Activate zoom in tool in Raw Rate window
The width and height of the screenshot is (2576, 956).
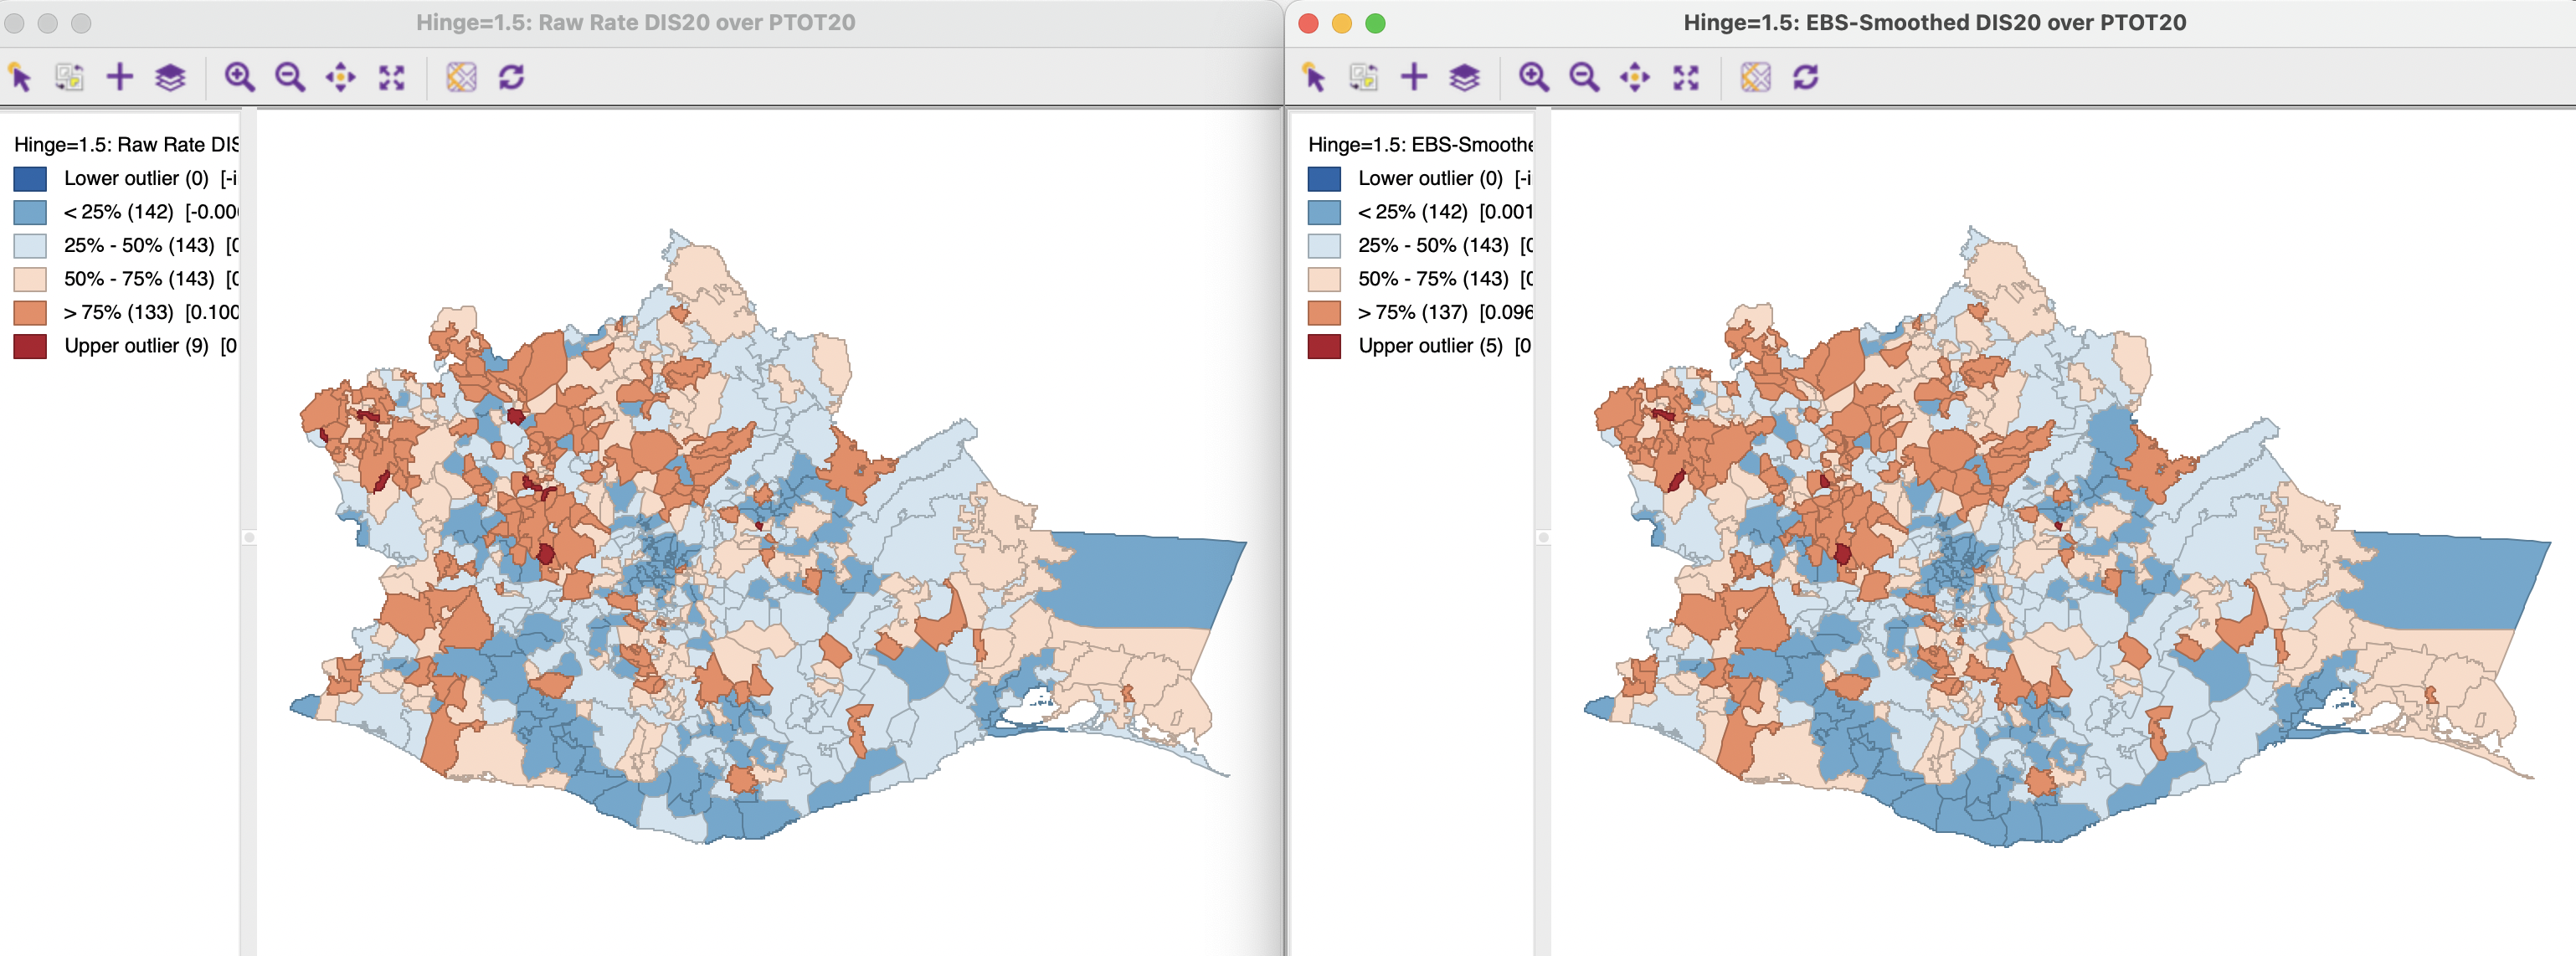(x=239, y=77)
